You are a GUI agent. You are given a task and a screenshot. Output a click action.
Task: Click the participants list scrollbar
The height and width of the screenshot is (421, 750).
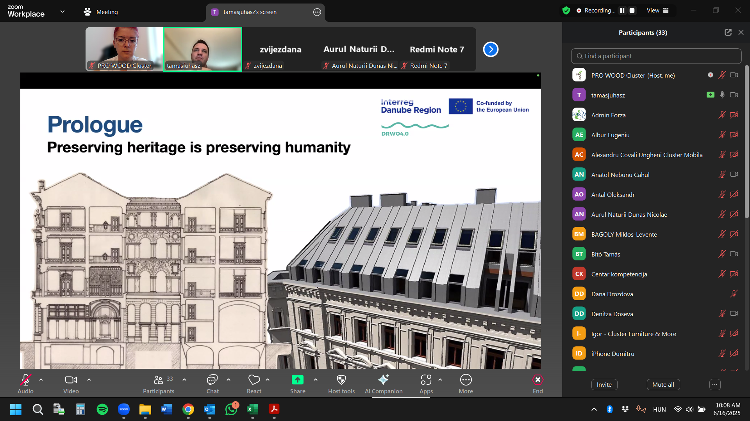(x=747, y=142)
